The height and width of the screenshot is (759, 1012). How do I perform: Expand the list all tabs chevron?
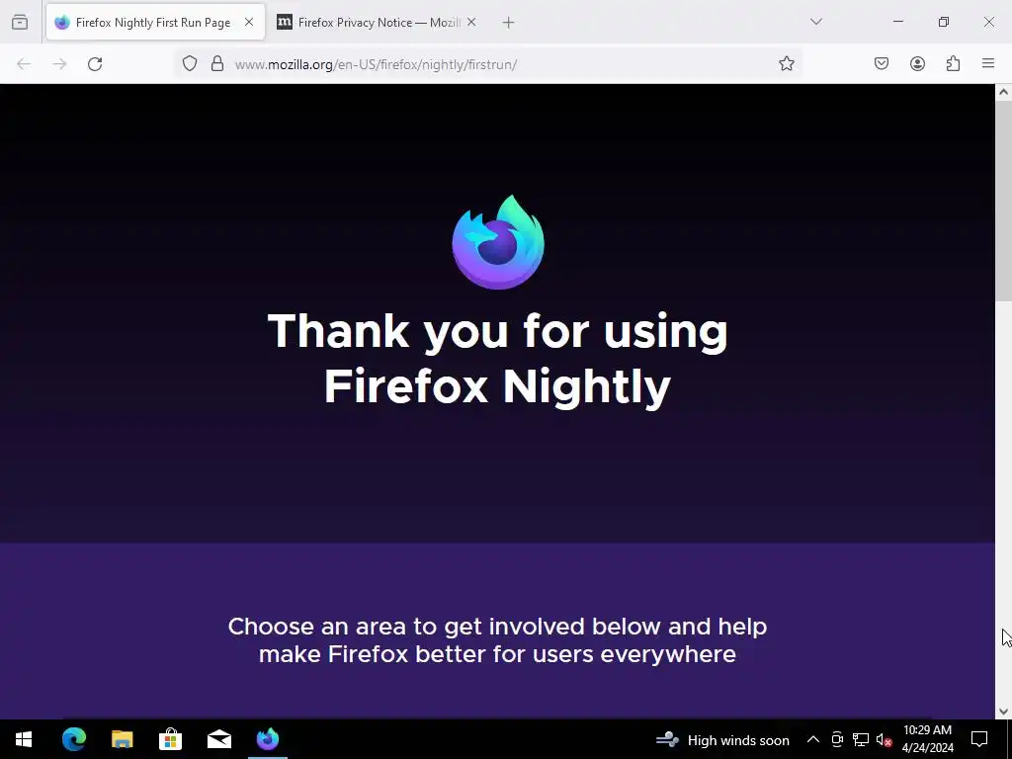tap(815, 22)
